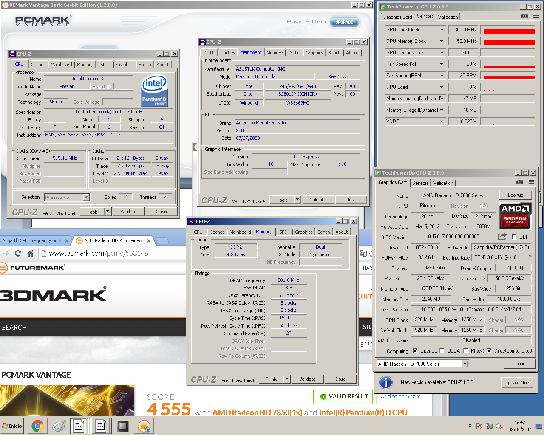Click the camera screenshot icon in GPU-Z Sensors window
544x435 pixels.
tap(524, 16)
